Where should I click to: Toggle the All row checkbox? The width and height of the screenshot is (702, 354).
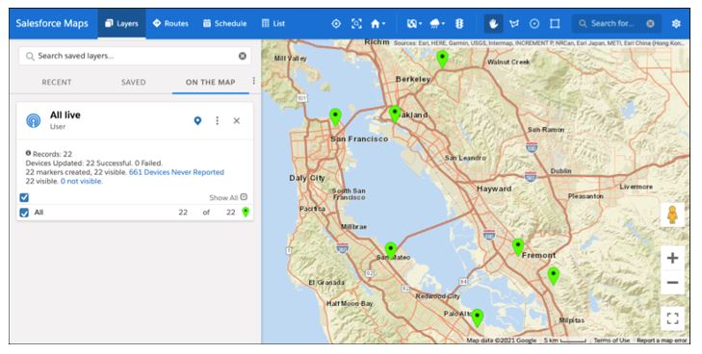(24, 213)
